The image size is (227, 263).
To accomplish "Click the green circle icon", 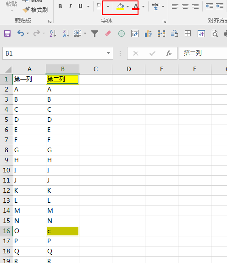I will coord(122,34).
